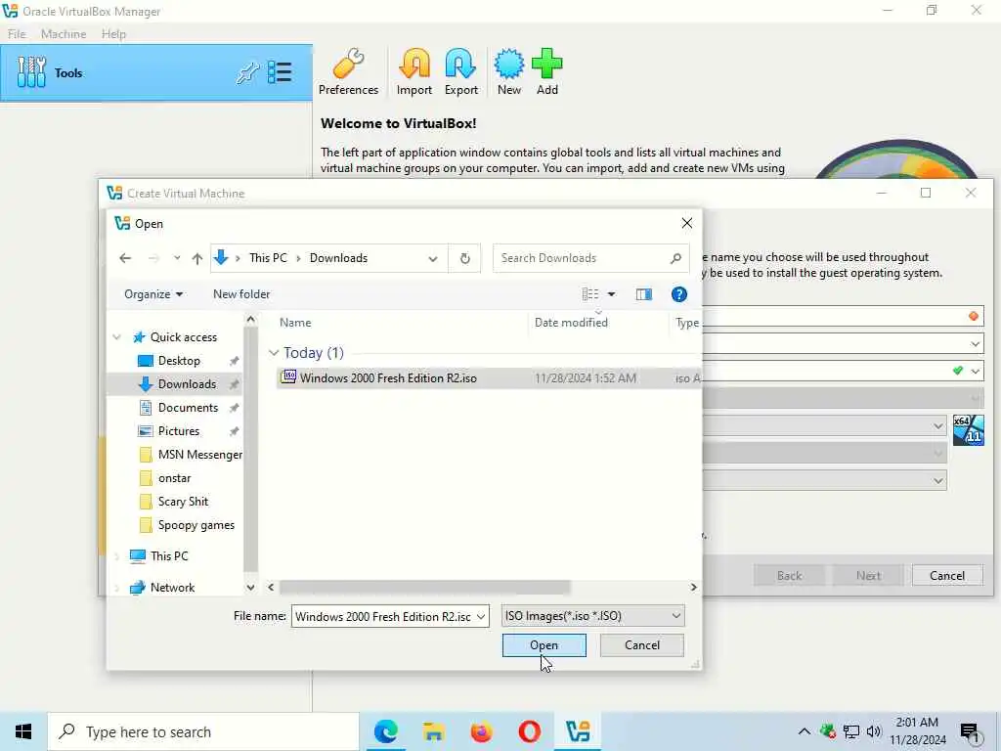
Task: Refresh the Downloads folder listing
Action: pos(464,258)
